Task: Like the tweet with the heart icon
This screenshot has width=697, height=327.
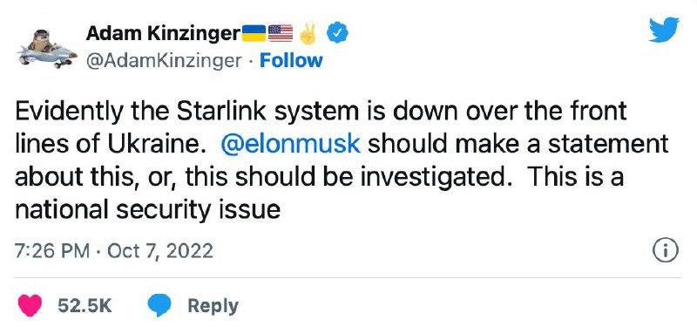Action: point(30,306)
